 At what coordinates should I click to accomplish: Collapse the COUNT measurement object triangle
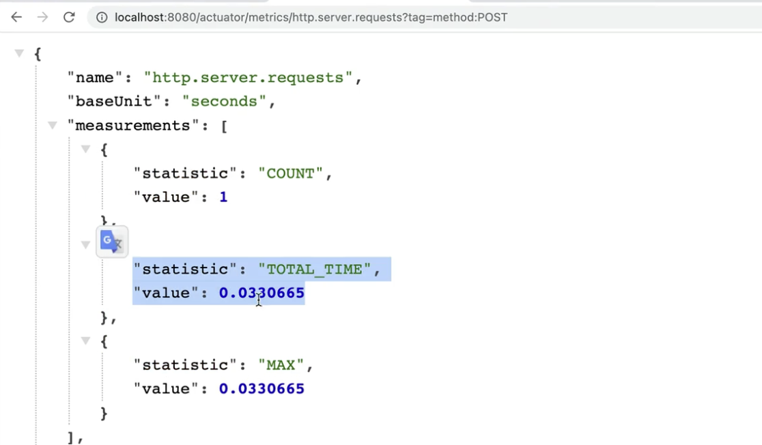tap(85, 149)
